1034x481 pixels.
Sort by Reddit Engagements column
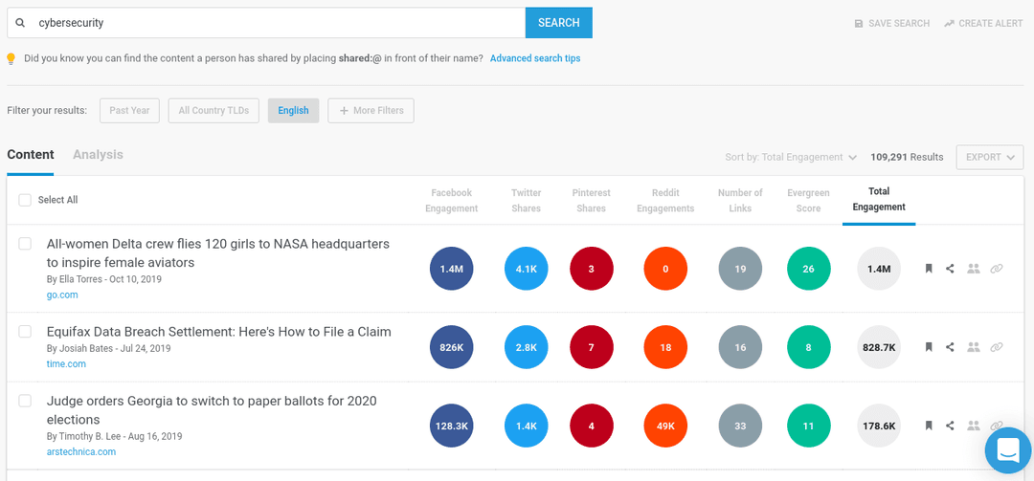coord(665,200)
